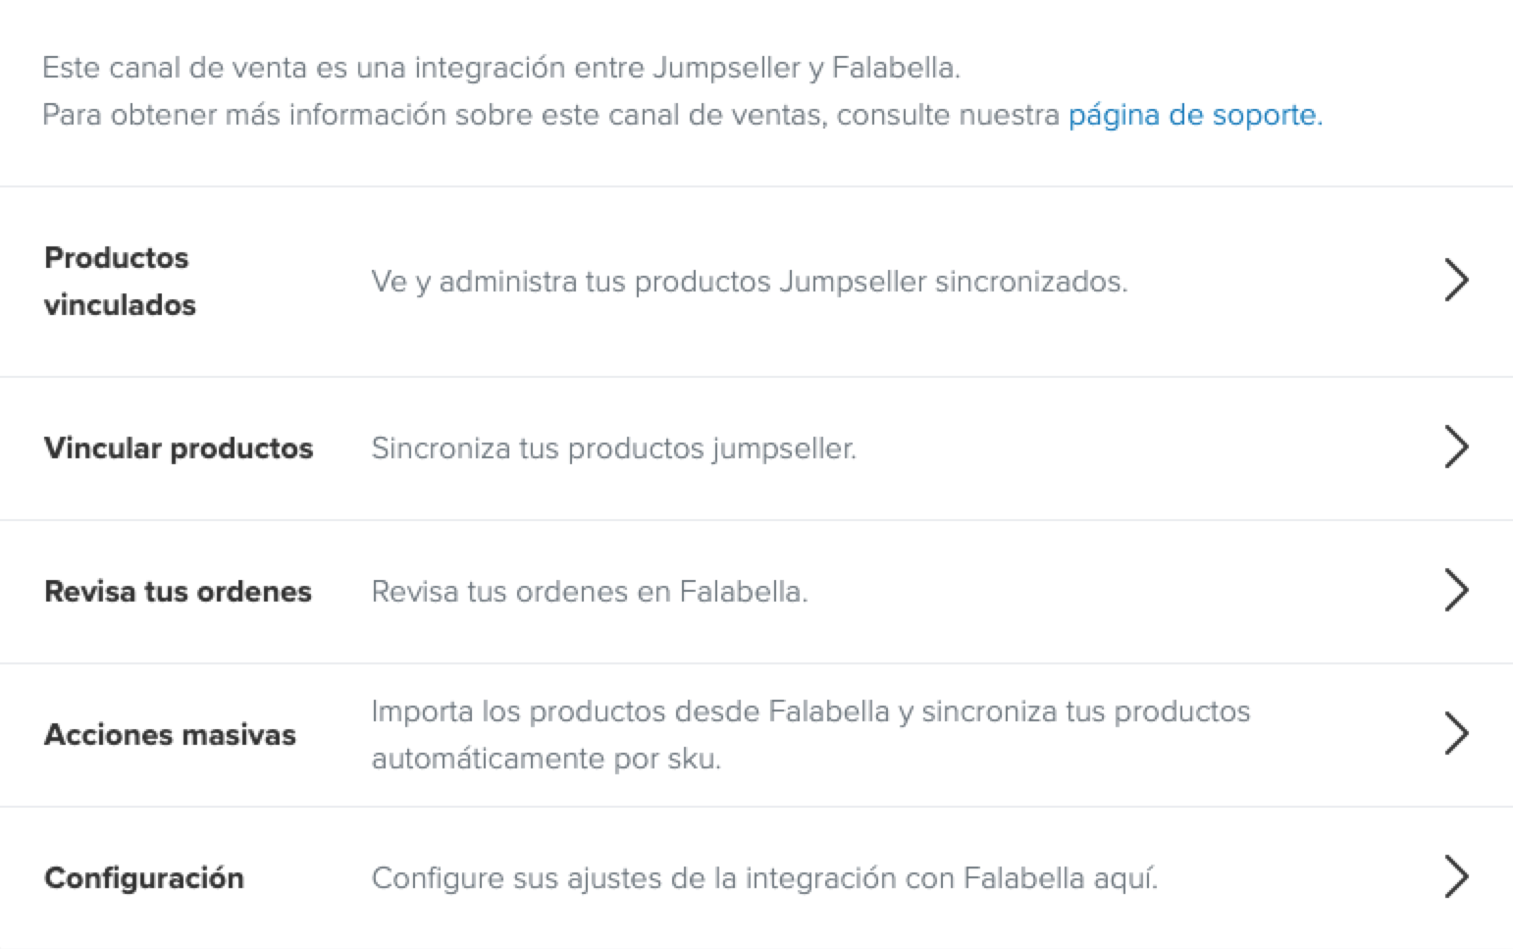Click 'Configure sus ajustes de la integración' description
1513x949 pixels.
(763, 878)
